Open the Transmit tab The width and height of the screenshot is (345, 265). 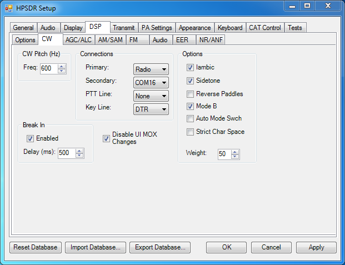point(124,28)
